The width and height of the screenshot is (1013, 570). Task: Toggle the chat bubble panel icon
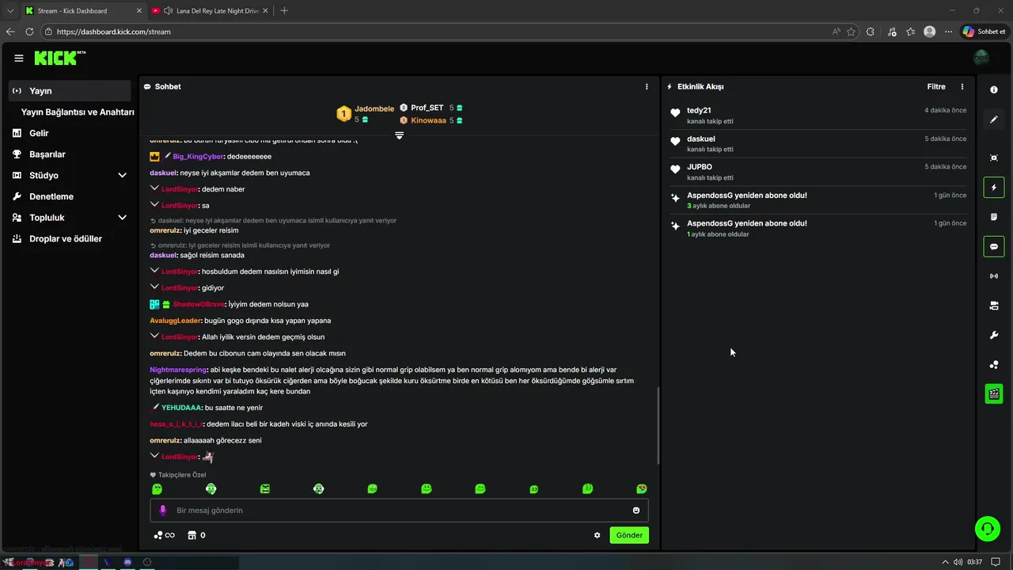pos(994,246)
